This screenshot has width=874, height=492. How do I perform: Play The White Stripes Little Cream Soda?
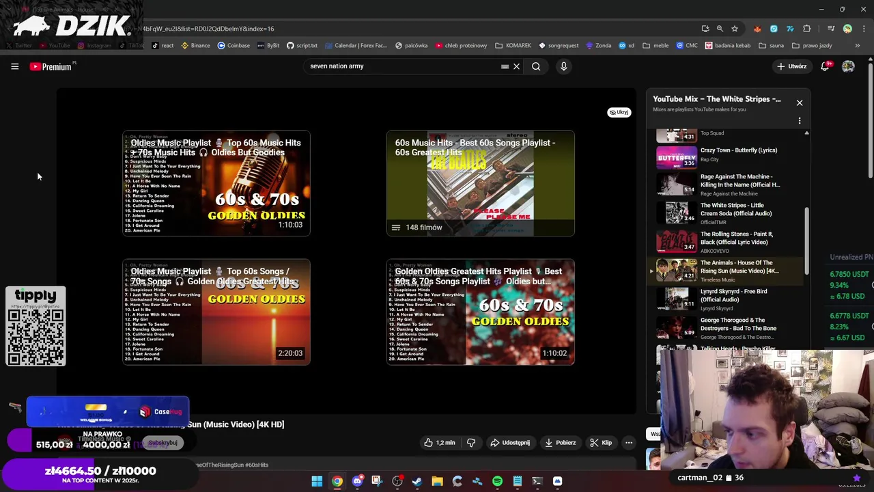point(727,213)
